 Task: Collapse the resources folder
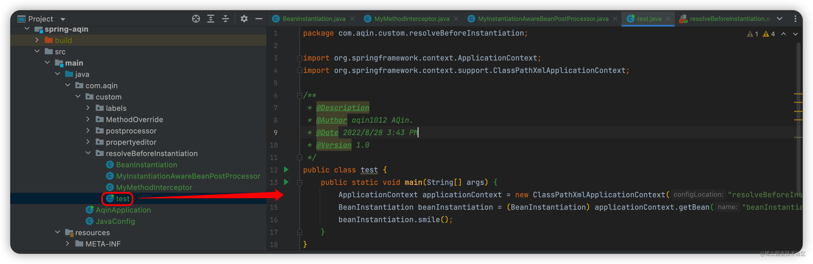[58, 233]
